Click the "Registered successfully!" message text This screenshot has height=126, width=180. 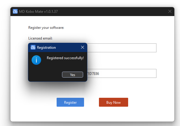click(65, 58)
